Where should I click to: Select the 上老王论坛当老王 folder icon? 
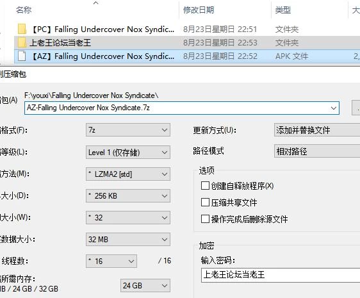click(x=22, y=42)
